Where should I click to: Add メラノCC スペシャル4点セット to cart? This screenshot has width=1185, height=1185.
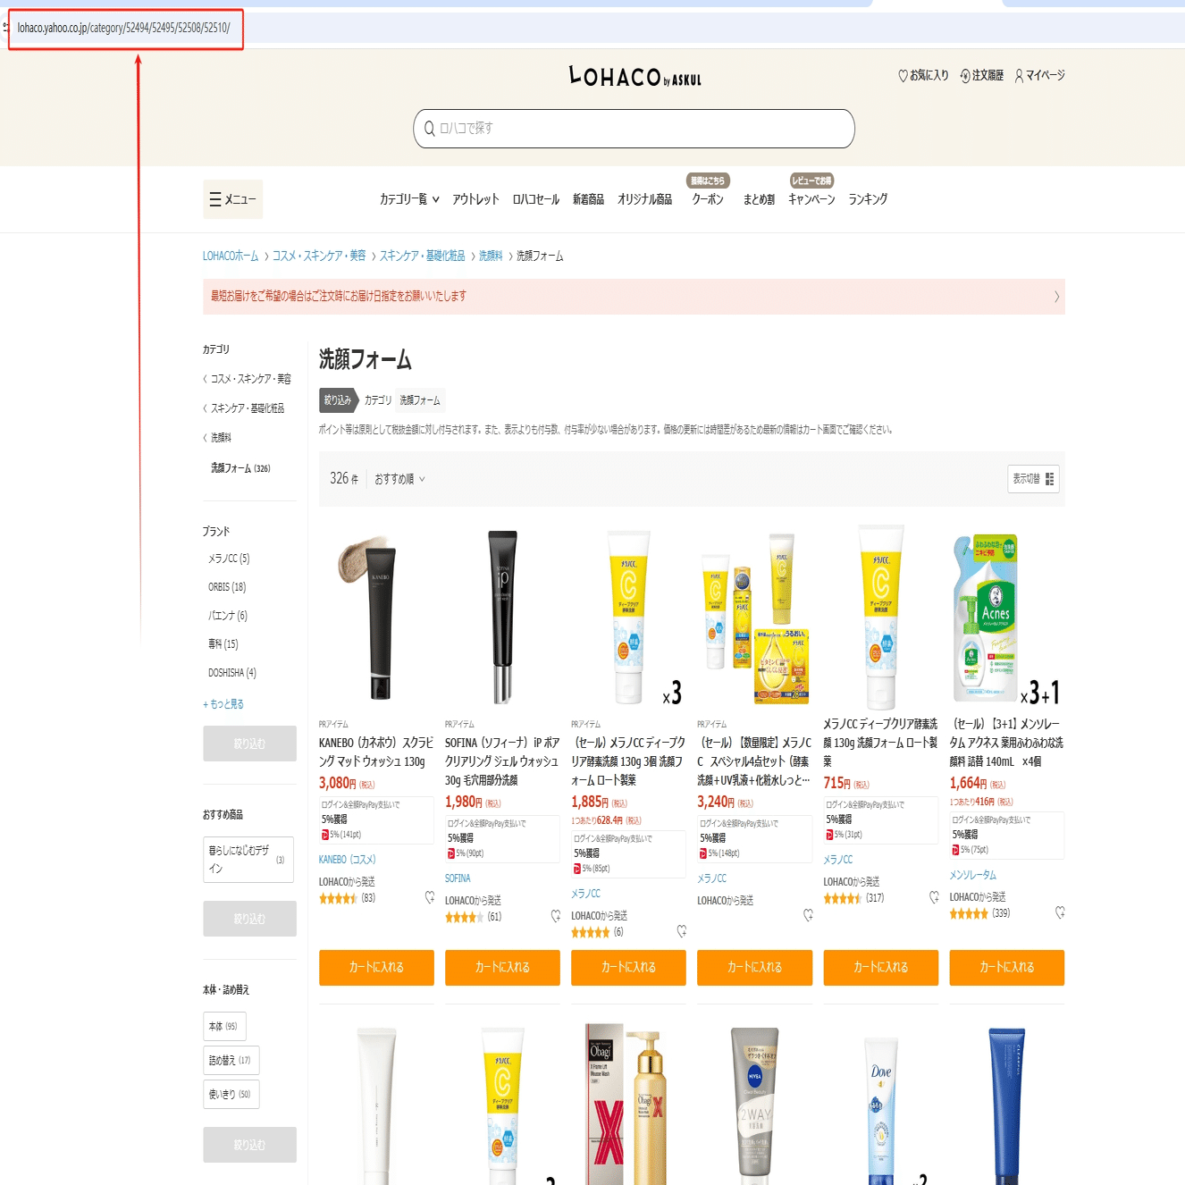(754, 968)
